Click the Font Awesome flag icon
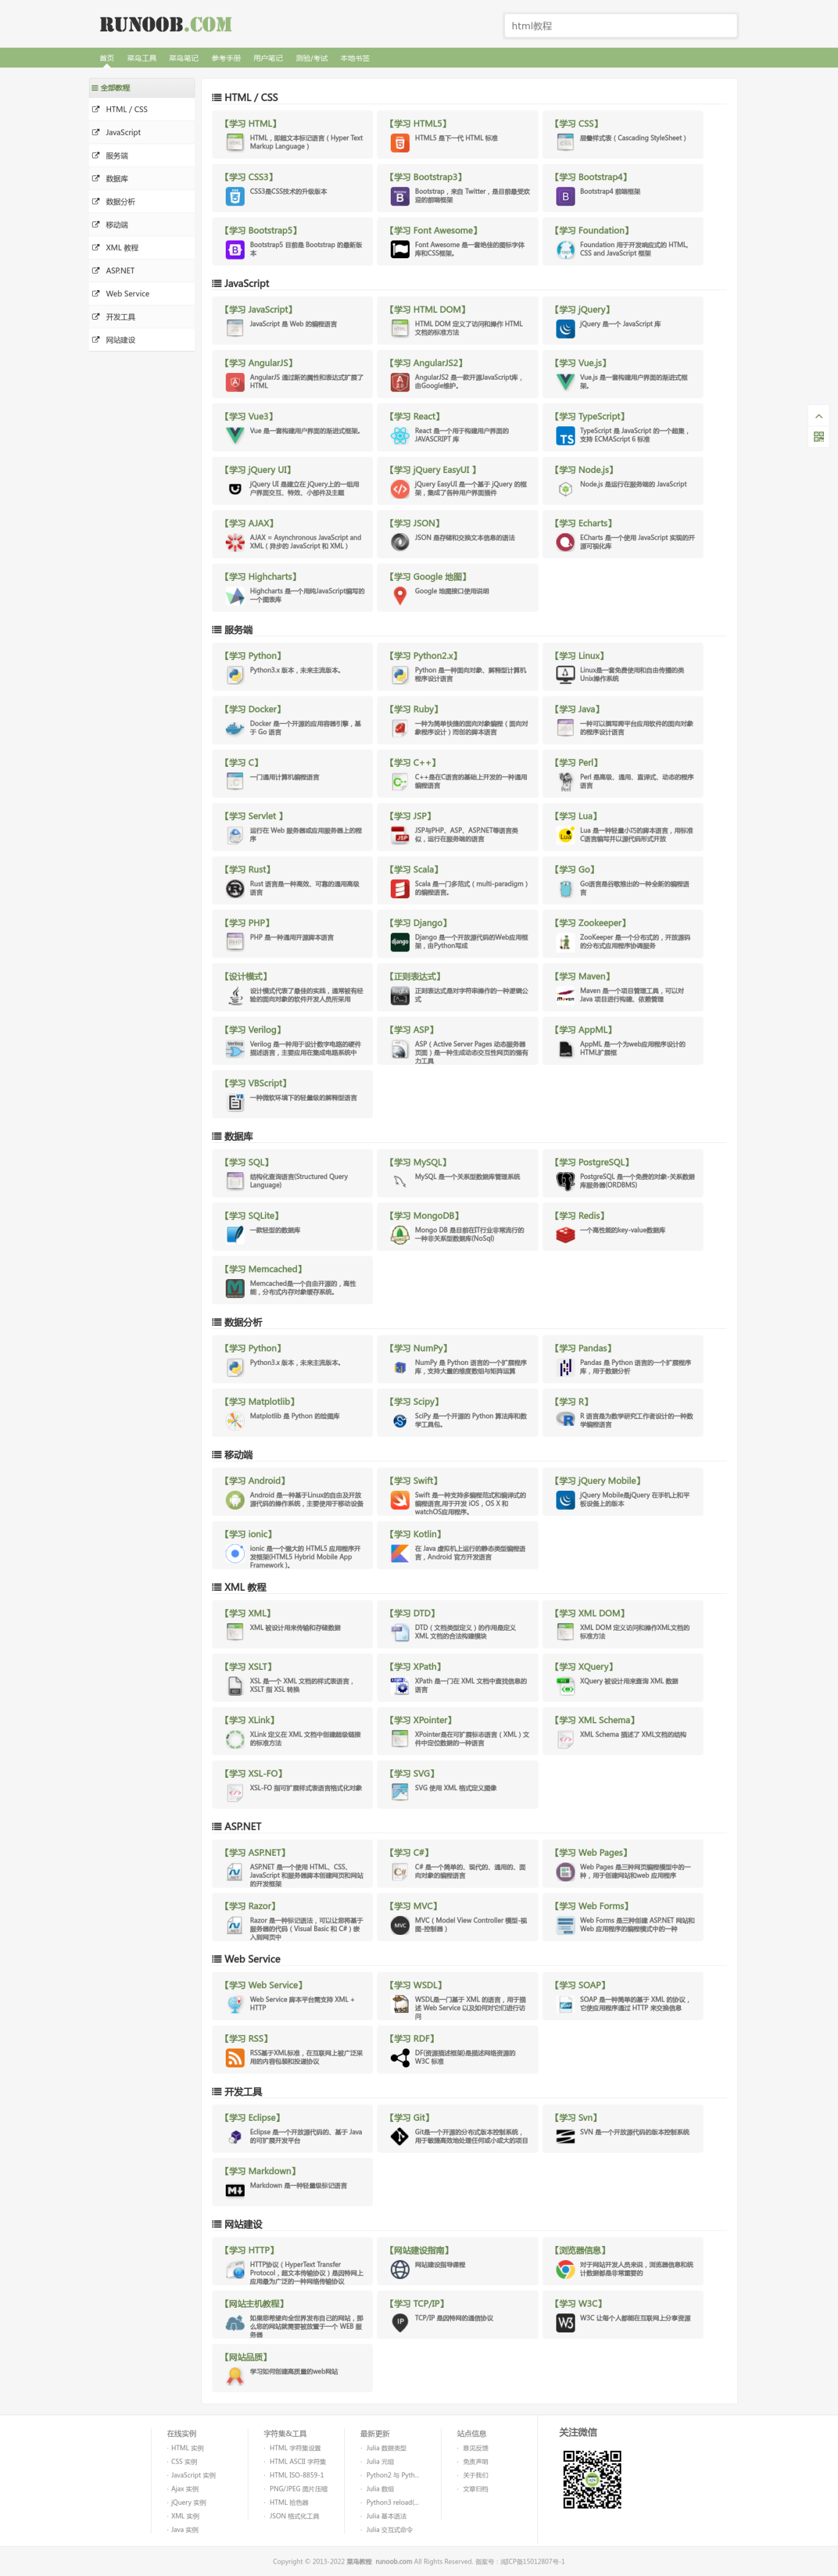The height and width of the screenshot is (2576, 838). click(x=399, y=250)
